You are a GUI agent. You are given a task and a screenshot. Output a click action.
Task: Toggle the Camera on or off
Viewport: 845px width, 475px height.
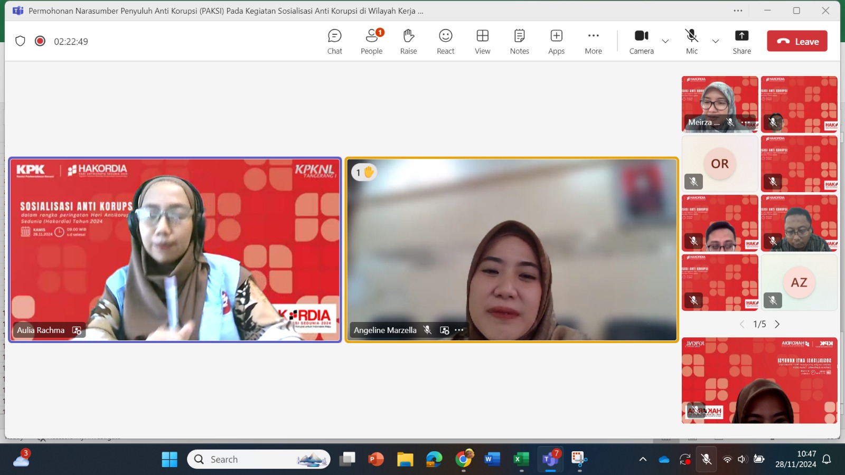coord(641,42)
